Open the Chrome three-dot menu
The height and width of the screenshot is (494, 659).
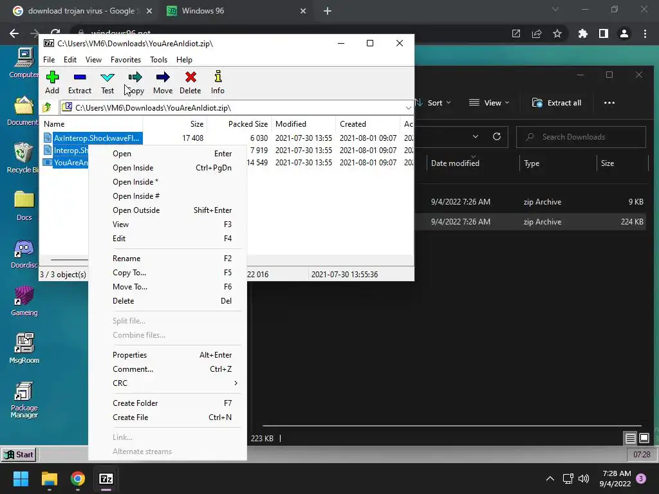645,33
